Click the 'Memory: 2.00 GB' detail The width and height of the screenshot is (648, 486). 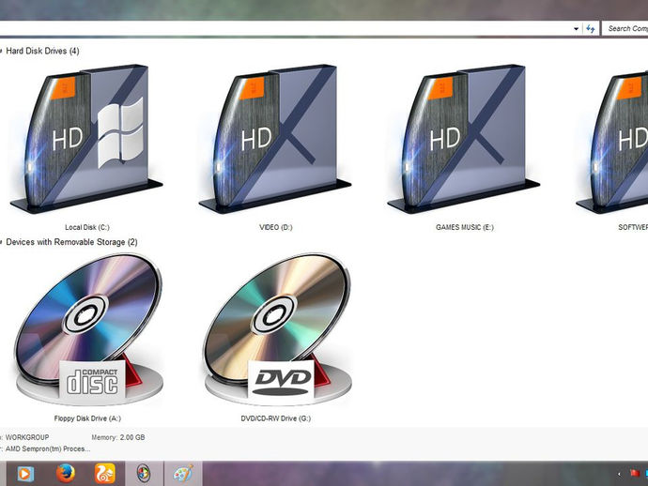117,437
